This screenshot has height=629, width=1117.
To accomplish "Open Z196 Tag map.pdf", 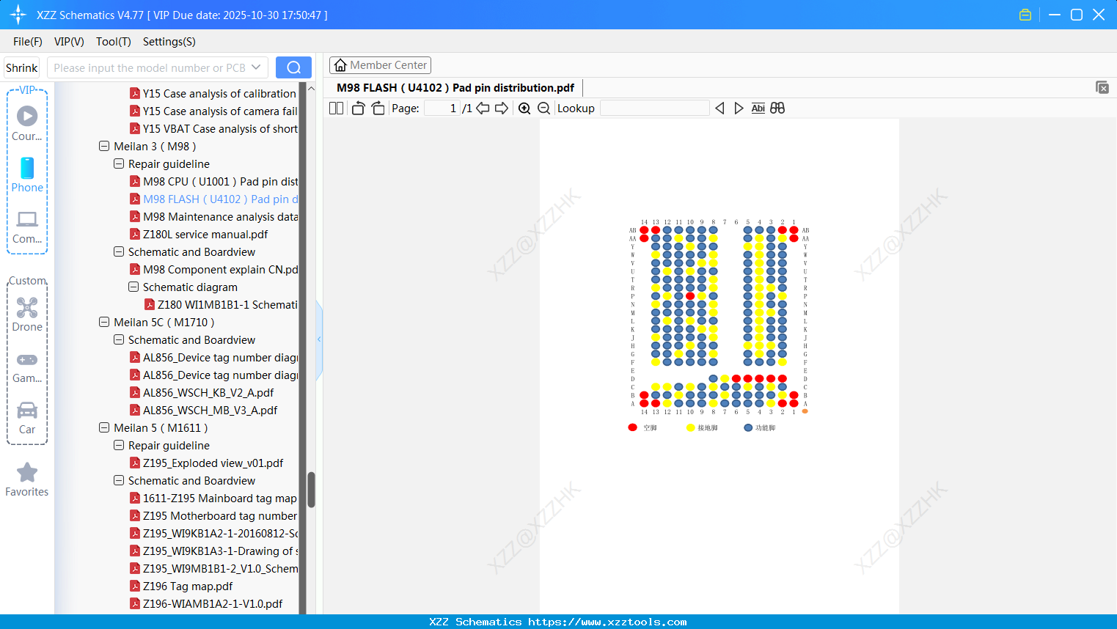I will pos(181,586).
